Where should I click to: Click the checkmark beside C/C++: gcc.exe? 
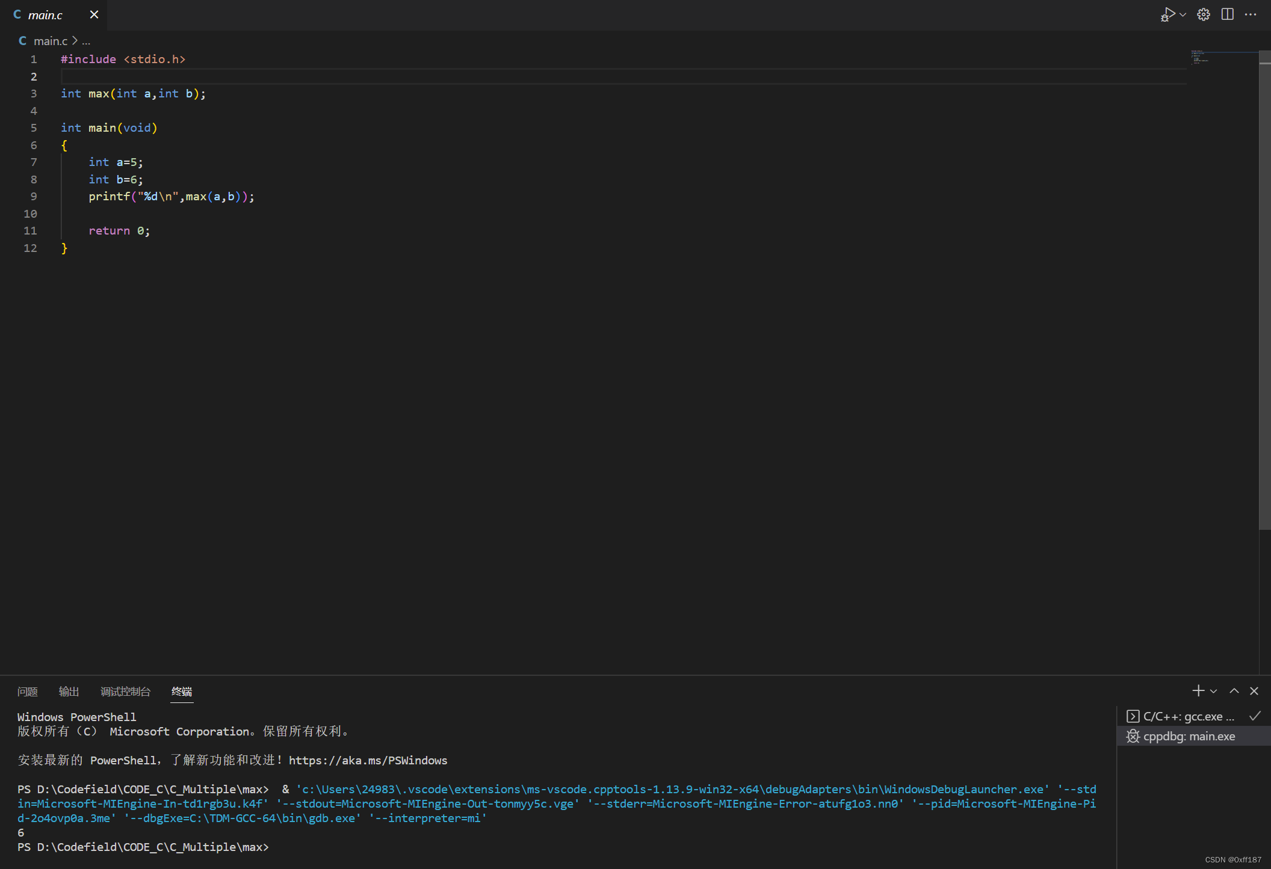click(1255, 716)
